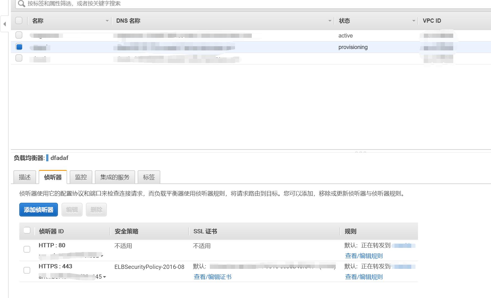491x298 pixels.
Task: Open 查看/编辑规则 link for HTTPS : 443
Action: tap(364, 277)
